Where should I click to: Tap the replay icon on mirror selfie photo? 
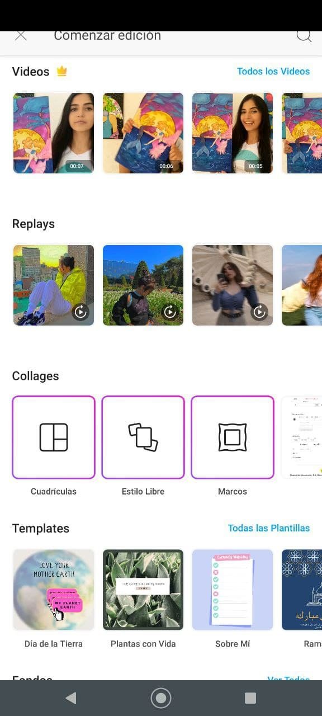(x=259, y=312)
